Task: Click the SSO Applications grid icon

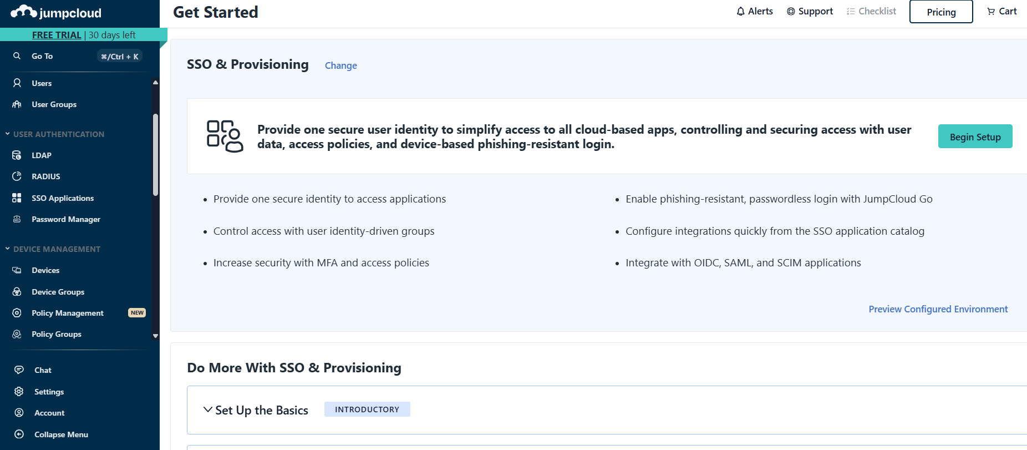Action: 17,198
